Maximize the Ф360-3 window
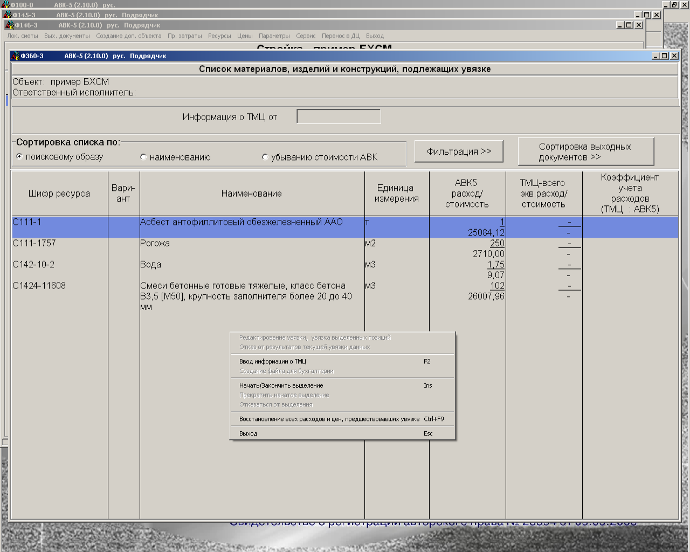The height and width of the screenshot is (552, 690). tap(665, 56)
